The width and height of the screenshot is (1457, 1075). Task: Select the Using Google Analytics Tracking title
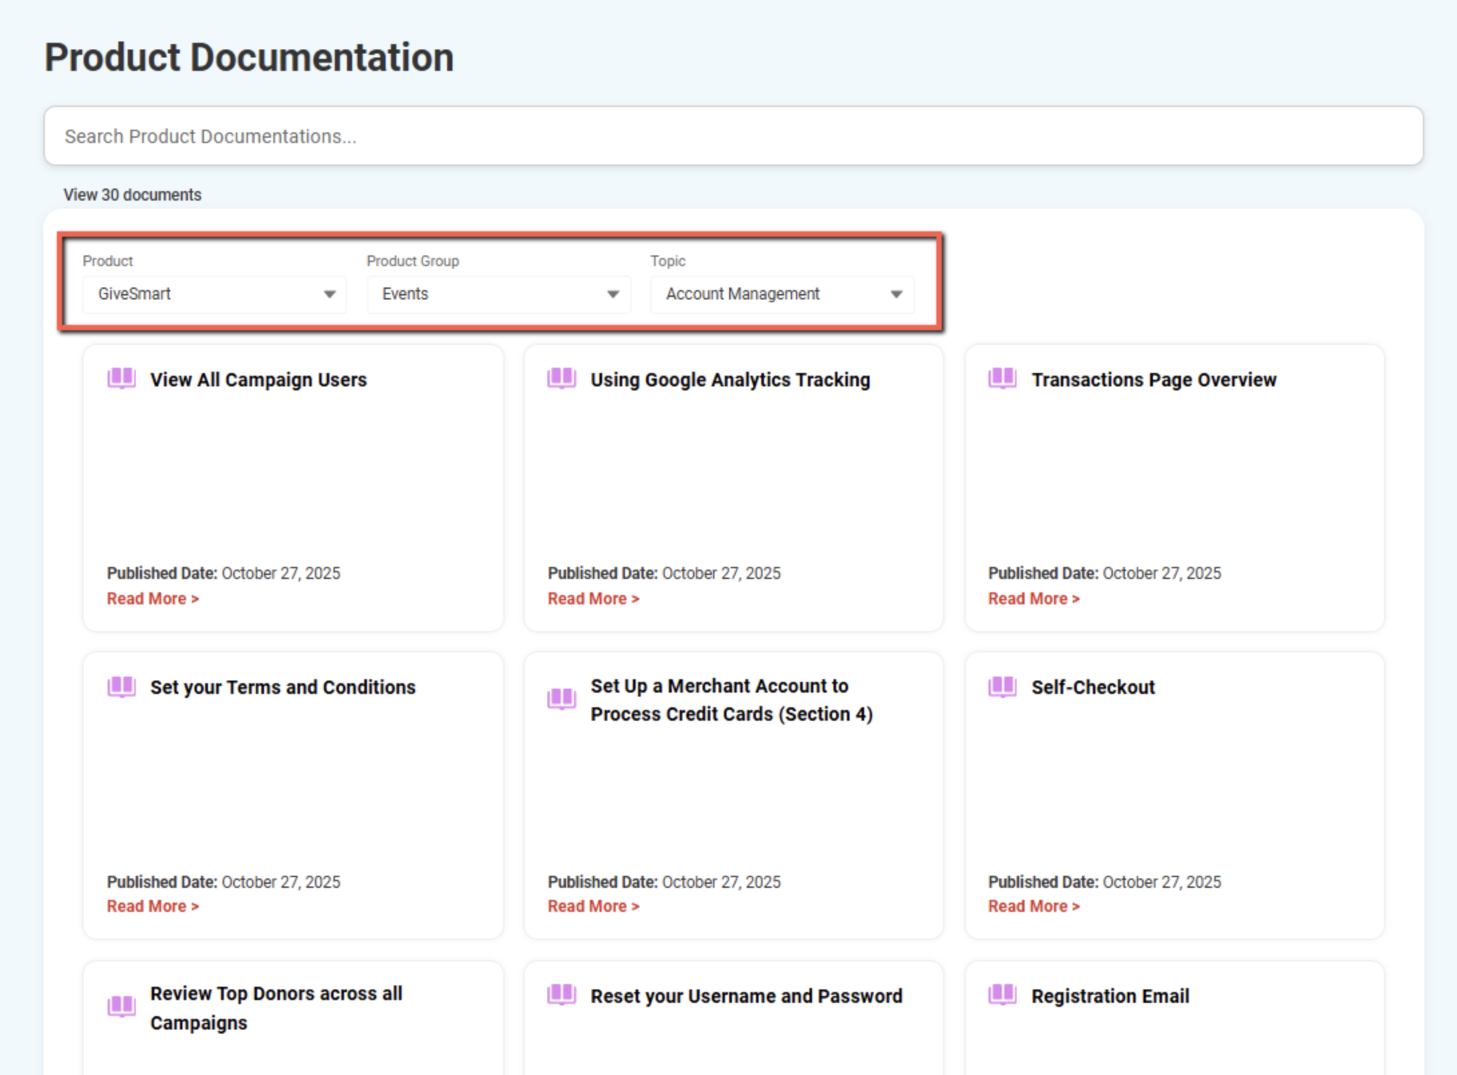click(x=731, y=380)
